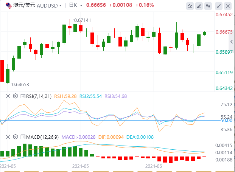Click the percentage change +0.16%
The height and width of the screenshot is (172, 235).
[x=145, y=5]
